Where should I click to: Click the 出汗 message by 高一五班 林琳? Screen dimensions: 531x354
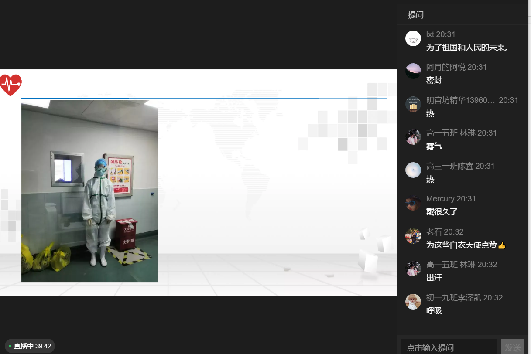(x=434, y=278)
